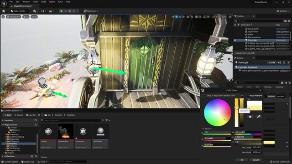The width and height of the screenshot is (292, 164).
Task: Toggle rotation snapping in viewport
Action: click(204, 17)
